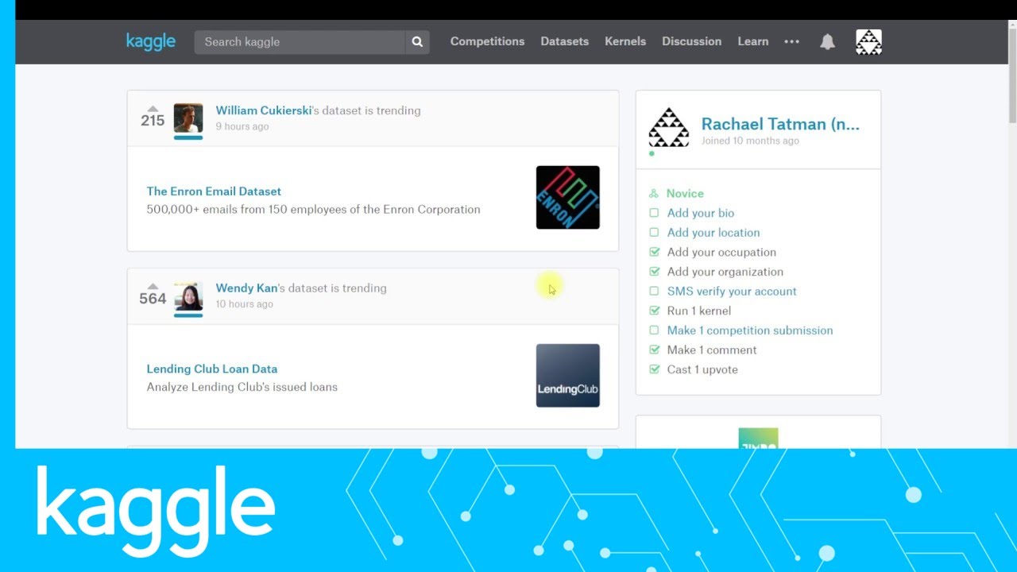
Task: Click the 500,000+ emails description text
Action: click(x=313, y=210)
